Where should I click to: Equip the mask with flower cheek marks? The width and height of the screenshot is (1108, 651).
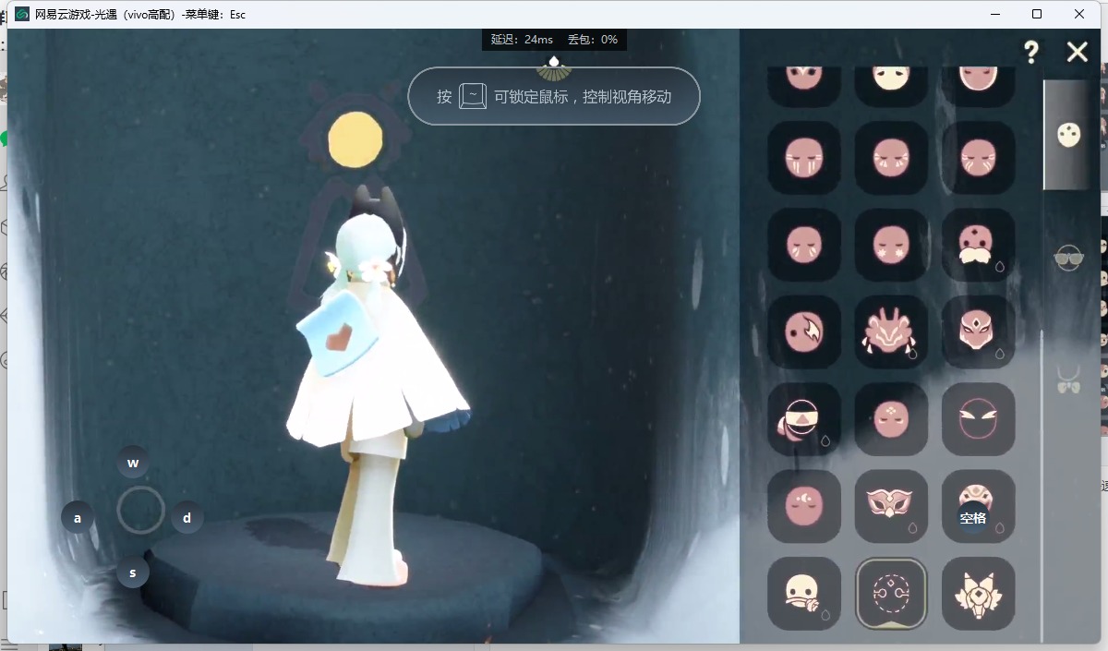pos(891,245)
